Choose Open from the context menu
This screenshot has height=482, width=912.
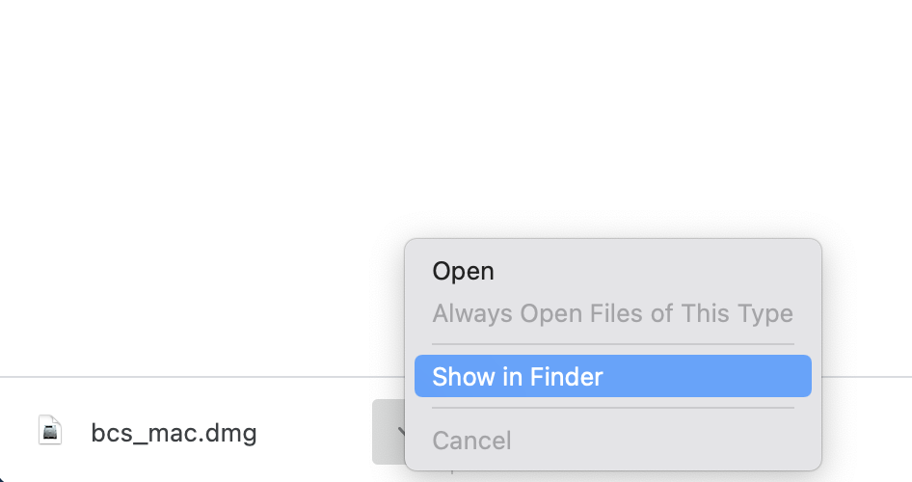point(463,271)
